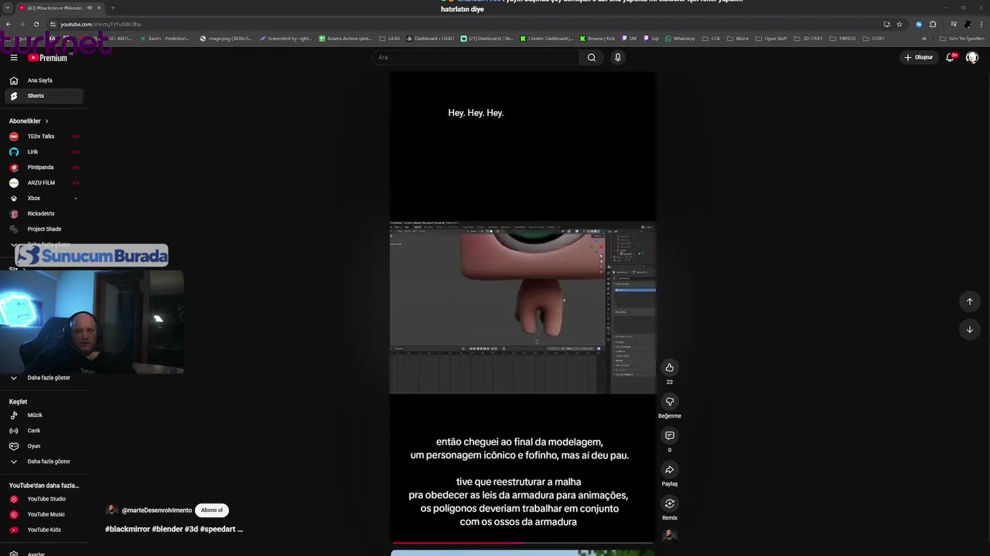Click the magnifier search button
Screen dimensions: 990x556
click(x=592, y=57)
